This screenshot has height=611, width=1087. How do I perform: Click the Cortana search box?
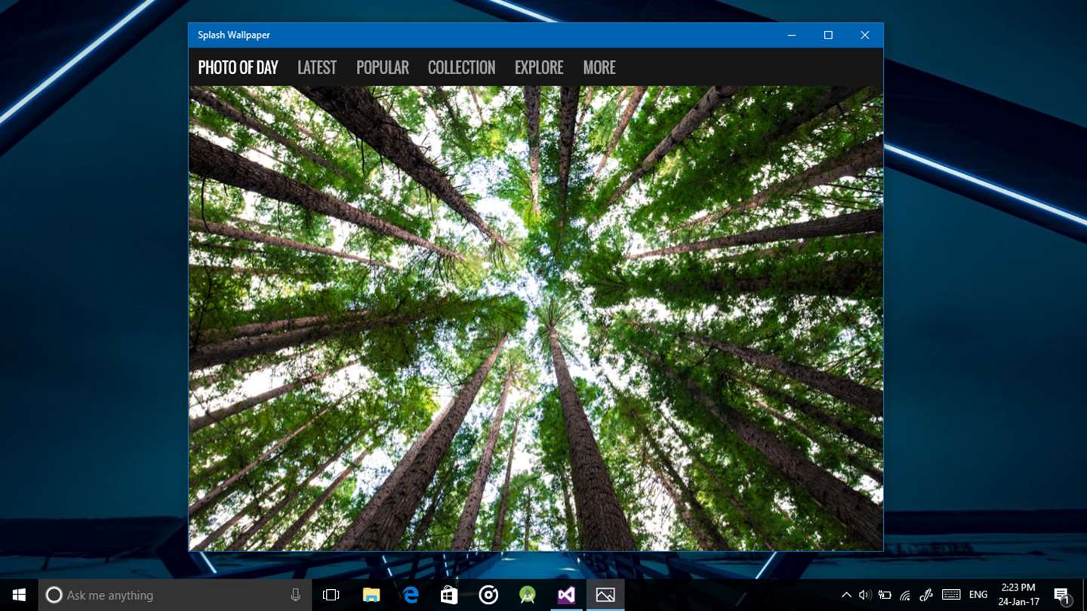[175, 595]
